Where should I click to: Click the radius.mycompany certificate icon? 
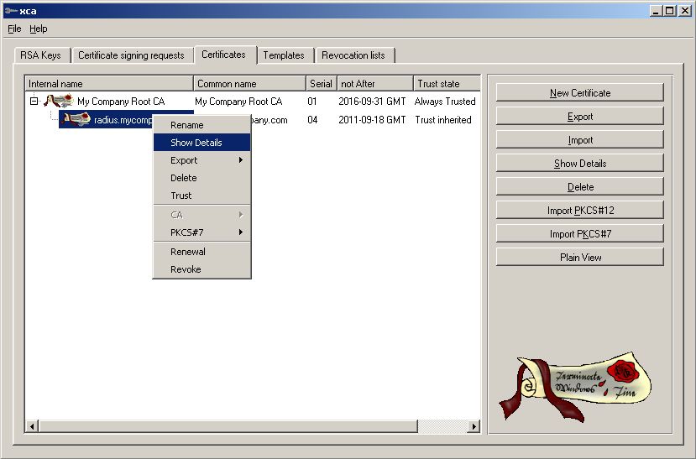76,120
